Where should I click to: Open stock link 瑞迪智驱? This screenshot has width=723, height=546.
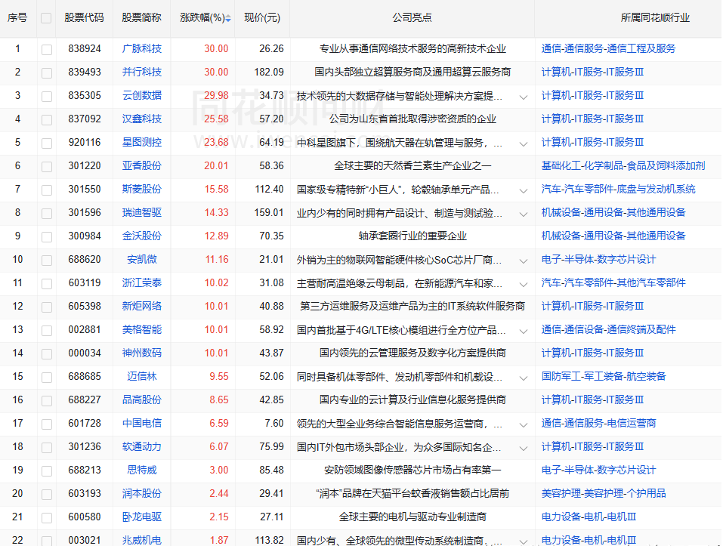point(142,212)
